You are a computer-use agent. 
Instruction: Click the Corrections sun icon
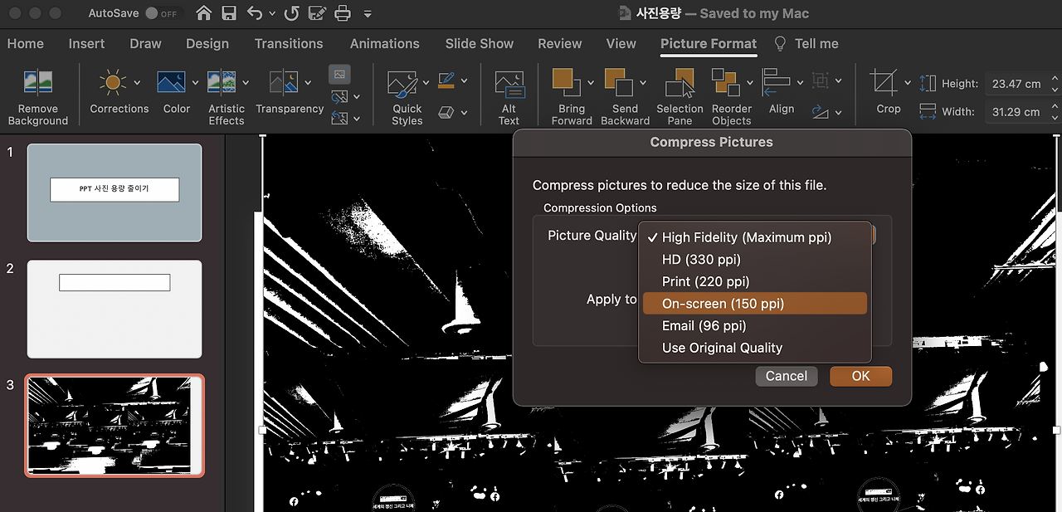click(x=113, y=82)
